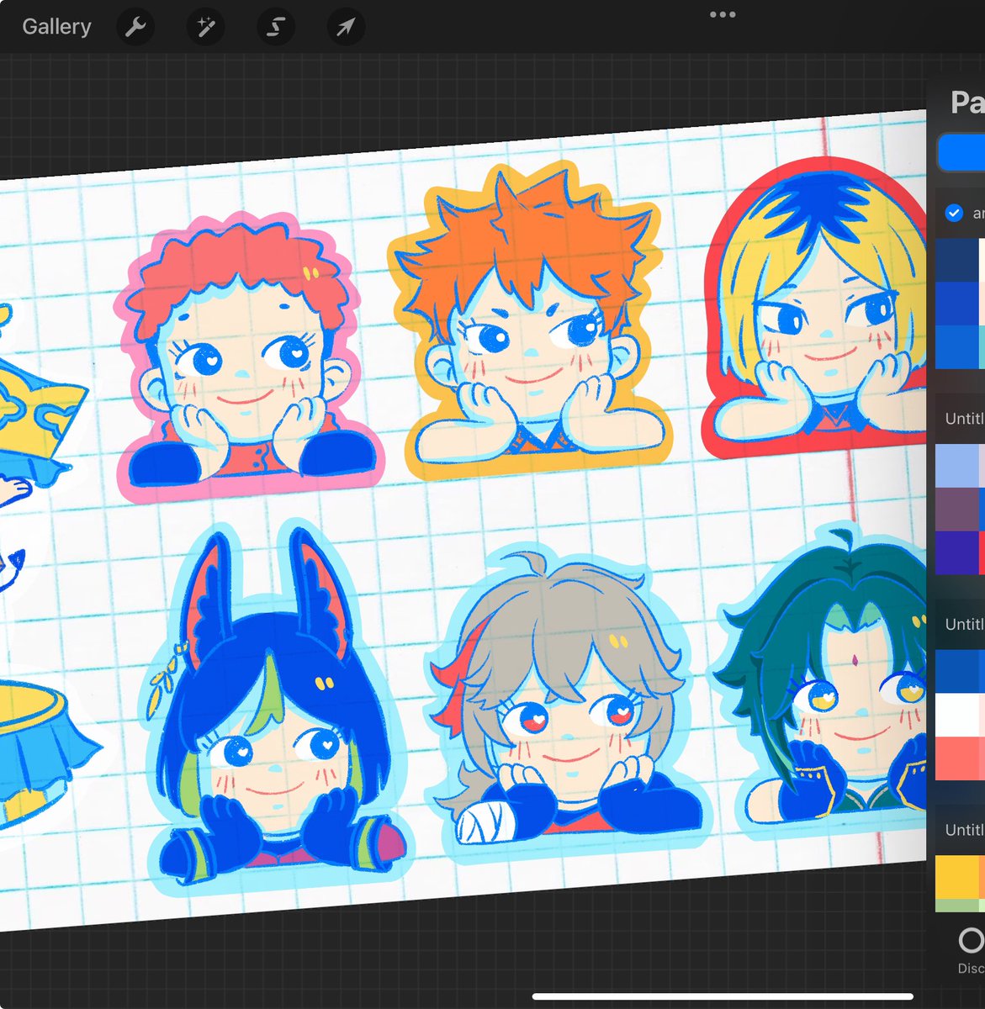
Task: Pick the dark navy swatch in the first palette
Action: coord(957,260)
